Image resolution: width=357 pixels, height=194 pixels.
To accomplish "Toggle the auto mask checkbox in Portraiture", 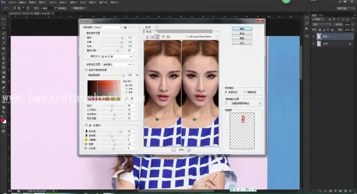I will [x=86, y=70].
